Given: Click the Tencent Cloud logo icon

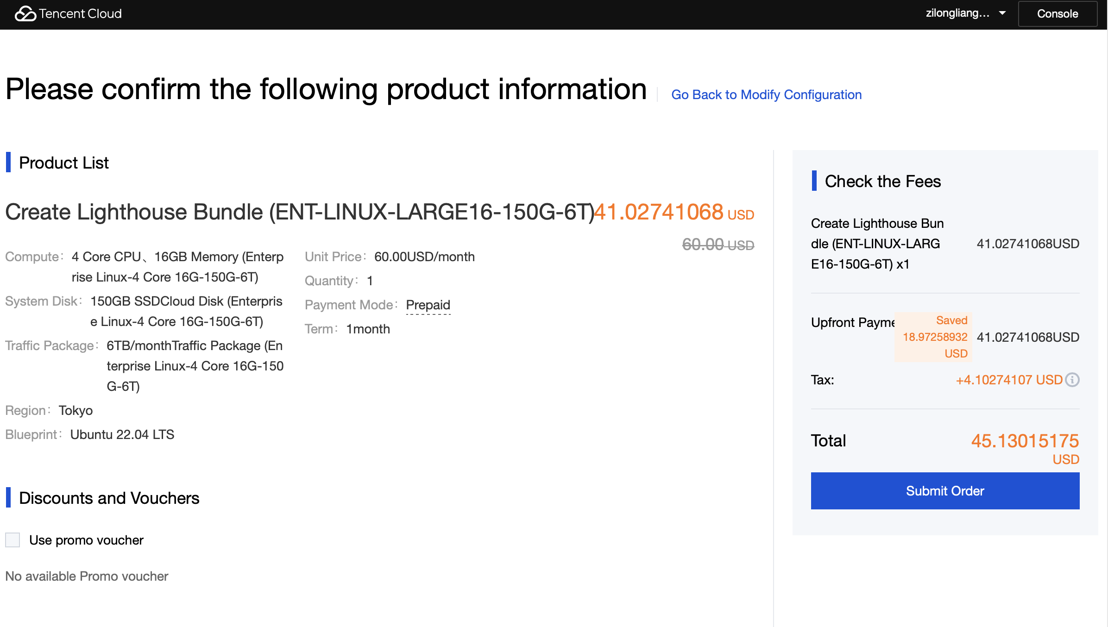Looking at the screenshot, I should 25,14.
